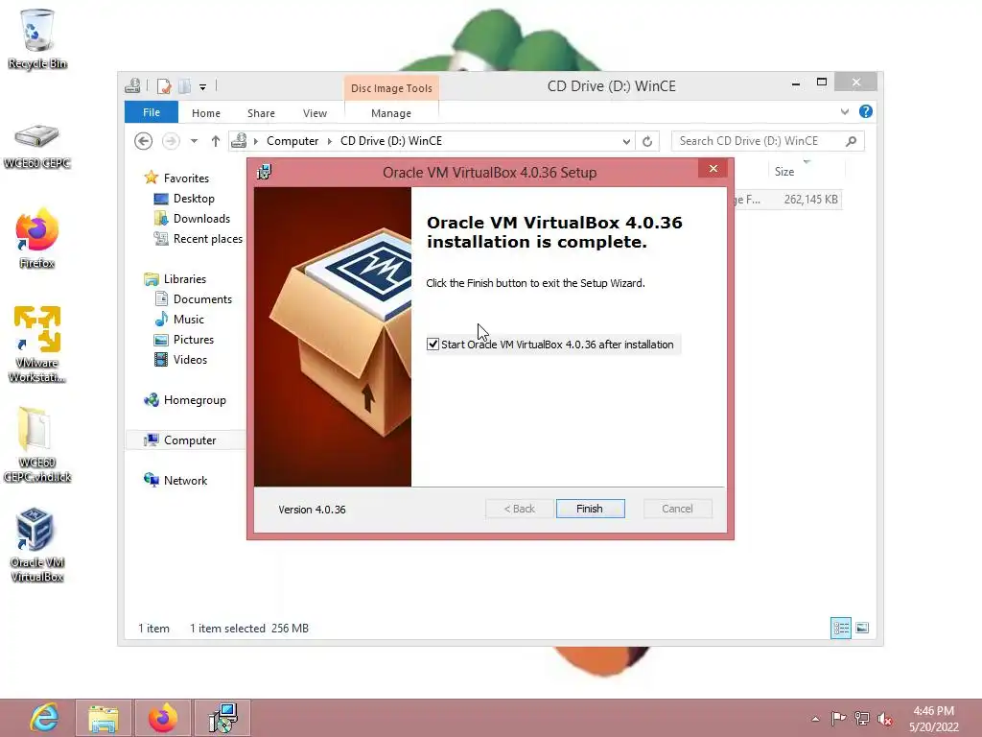Launch Firefox from the desktop shortcut

[x=37, y=238]
